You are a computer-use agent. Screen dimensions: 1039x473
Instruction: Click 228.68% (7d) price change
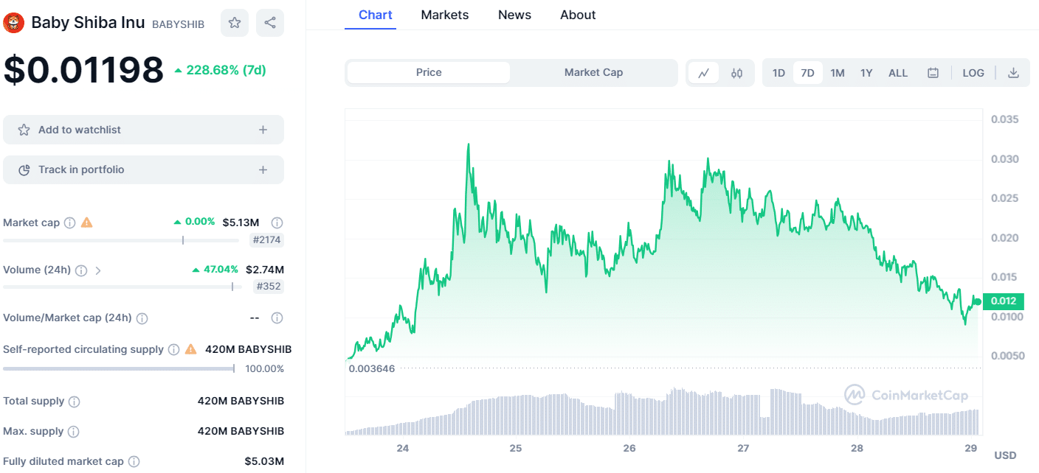[221, 71]
